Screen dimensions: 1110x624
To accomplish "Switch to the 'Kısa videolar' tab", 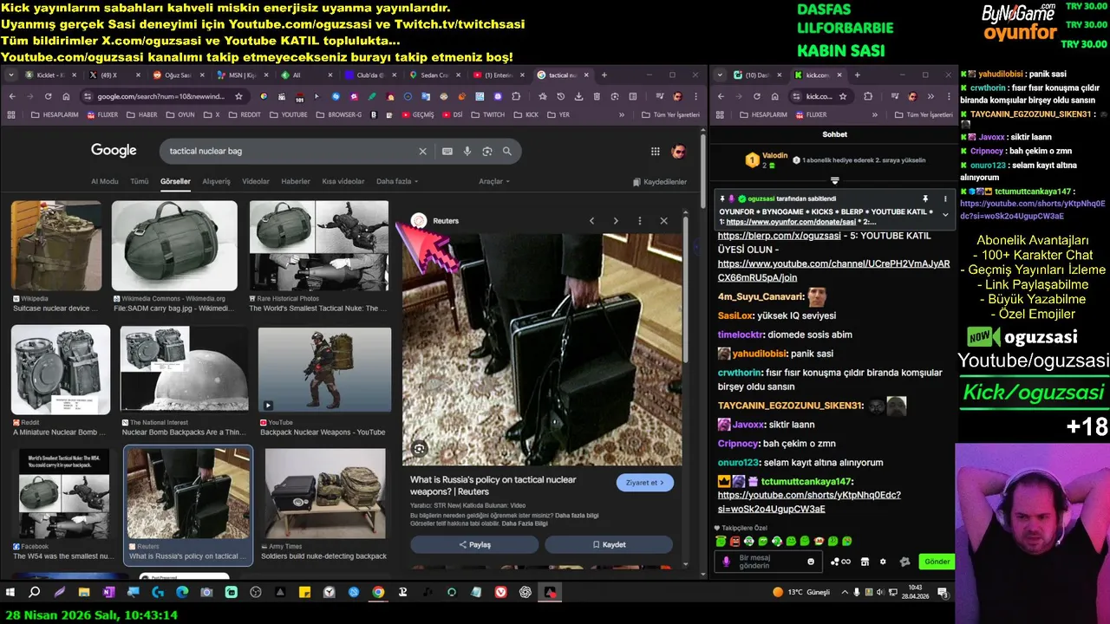I will point(343,181).
